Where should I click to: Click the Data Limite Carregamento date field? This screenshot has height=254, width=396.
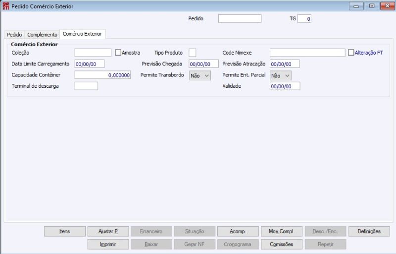click(x=90, y=64)
